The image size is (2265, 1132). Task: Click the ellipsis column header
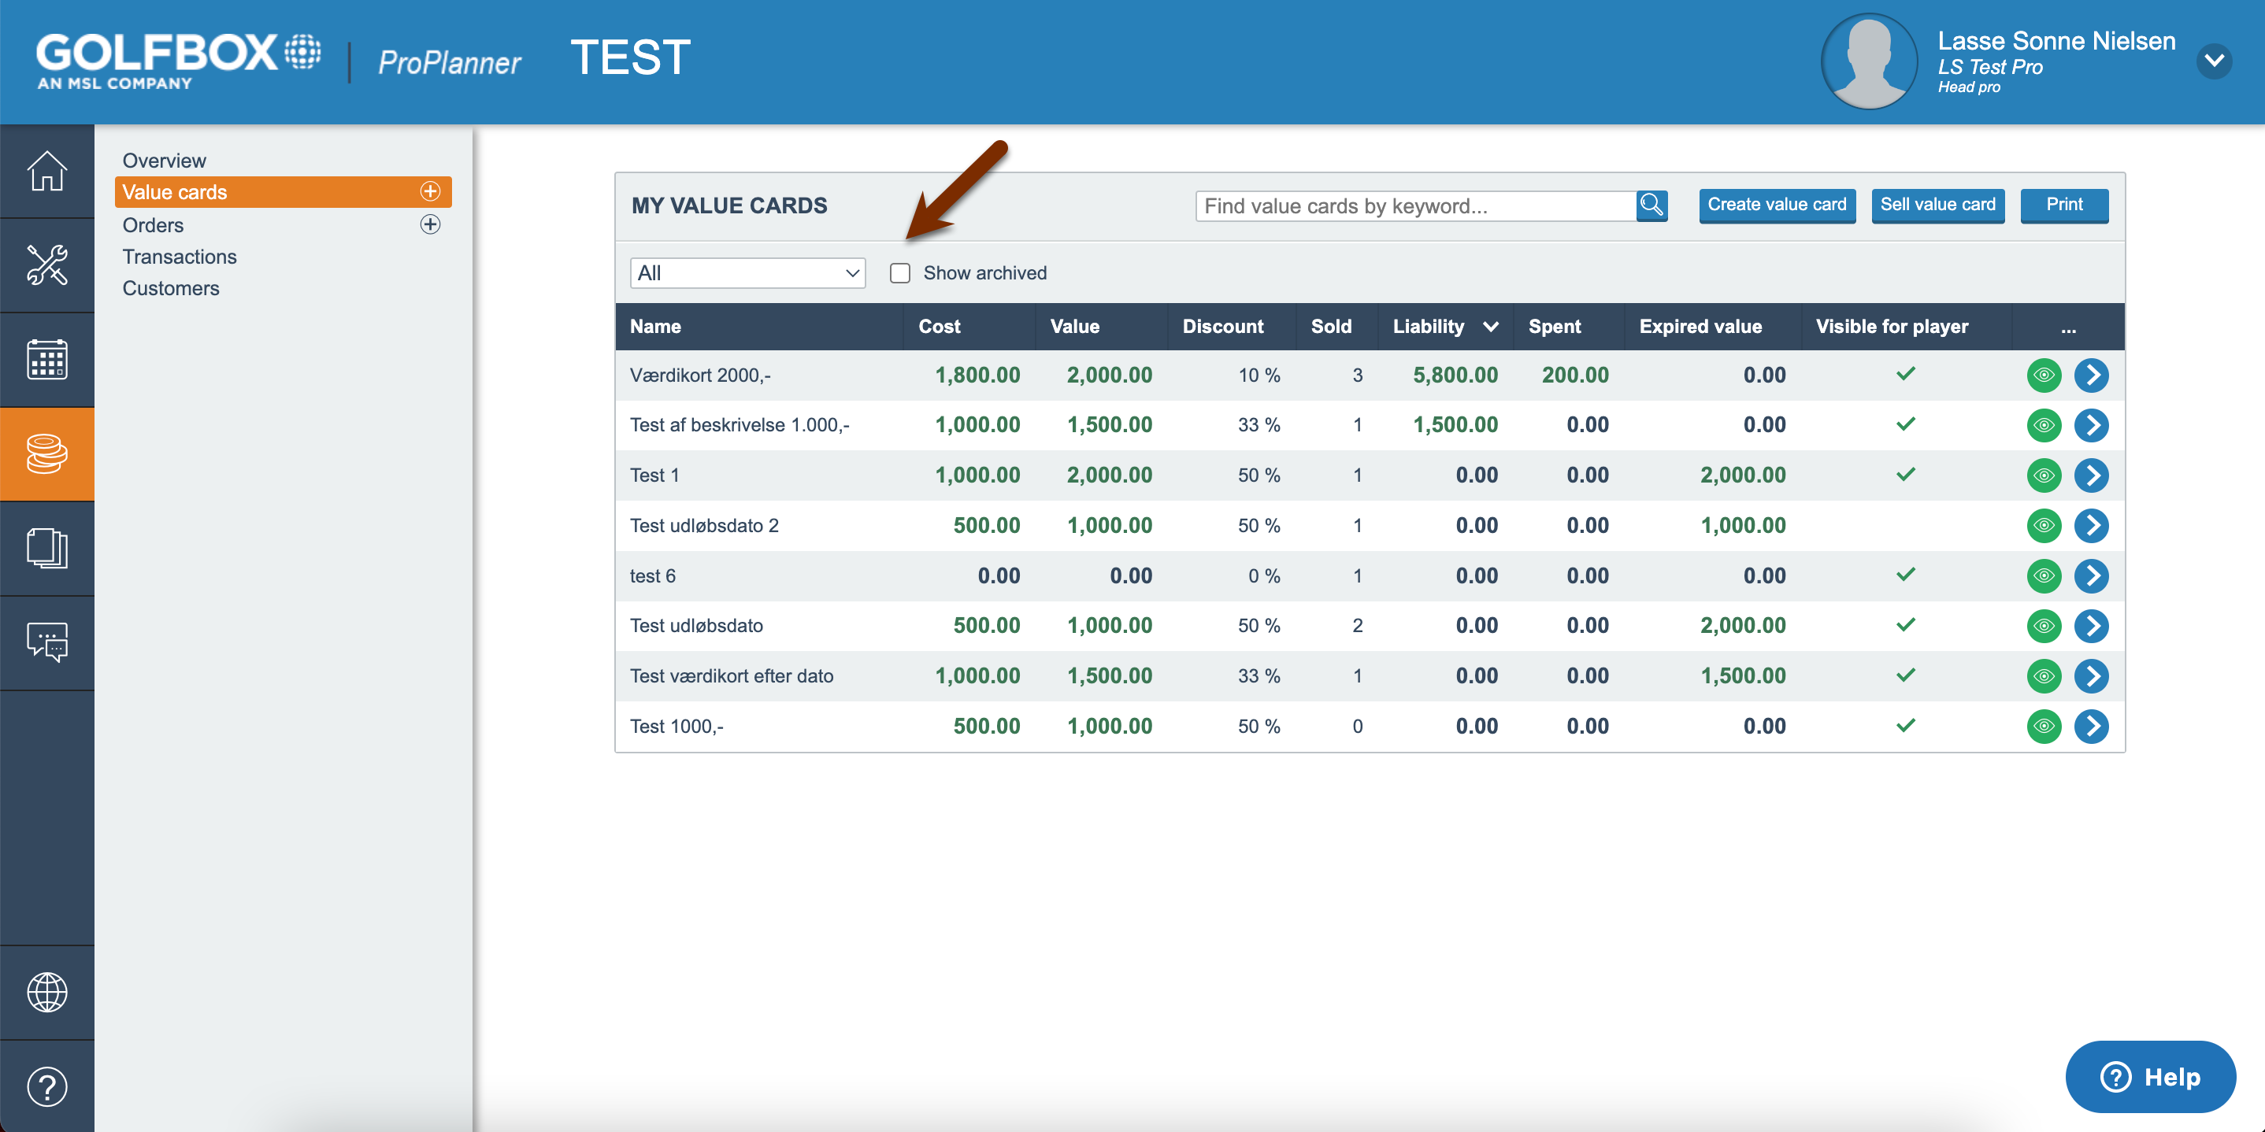(2068, 327)
